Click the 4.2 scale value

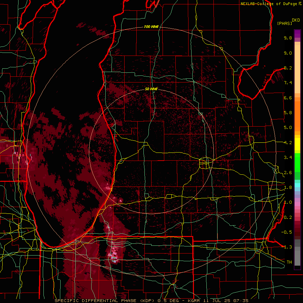coord(288,143)
